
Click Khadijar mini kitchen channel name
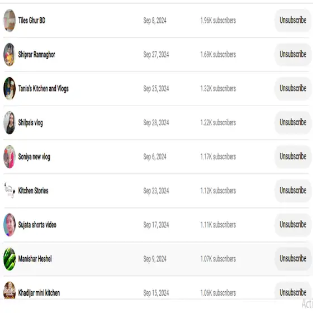39,293
